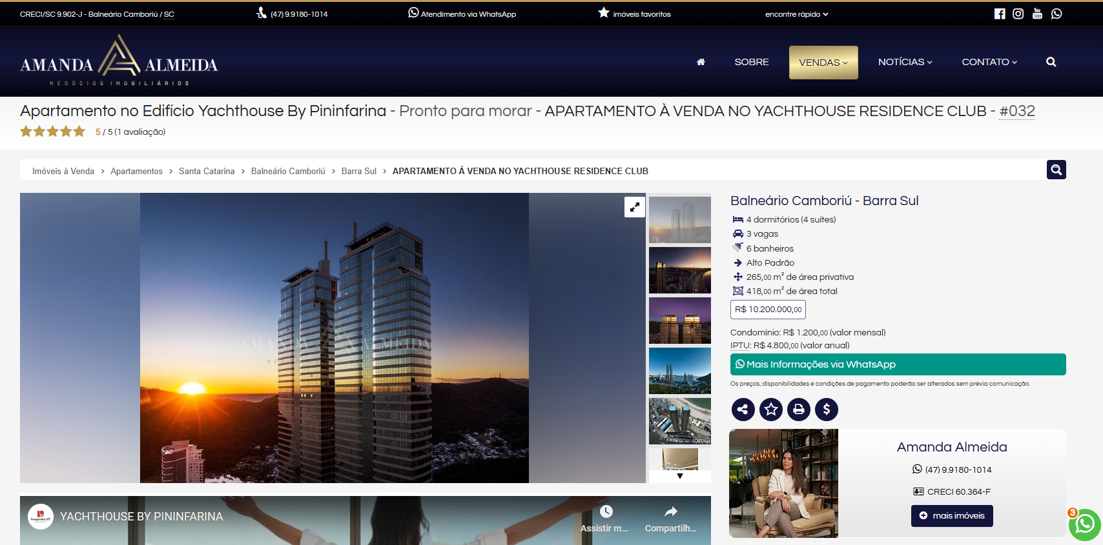Select first thumbnail of misty towers
Screen dimensions: 1103x545
click(680, 220)
